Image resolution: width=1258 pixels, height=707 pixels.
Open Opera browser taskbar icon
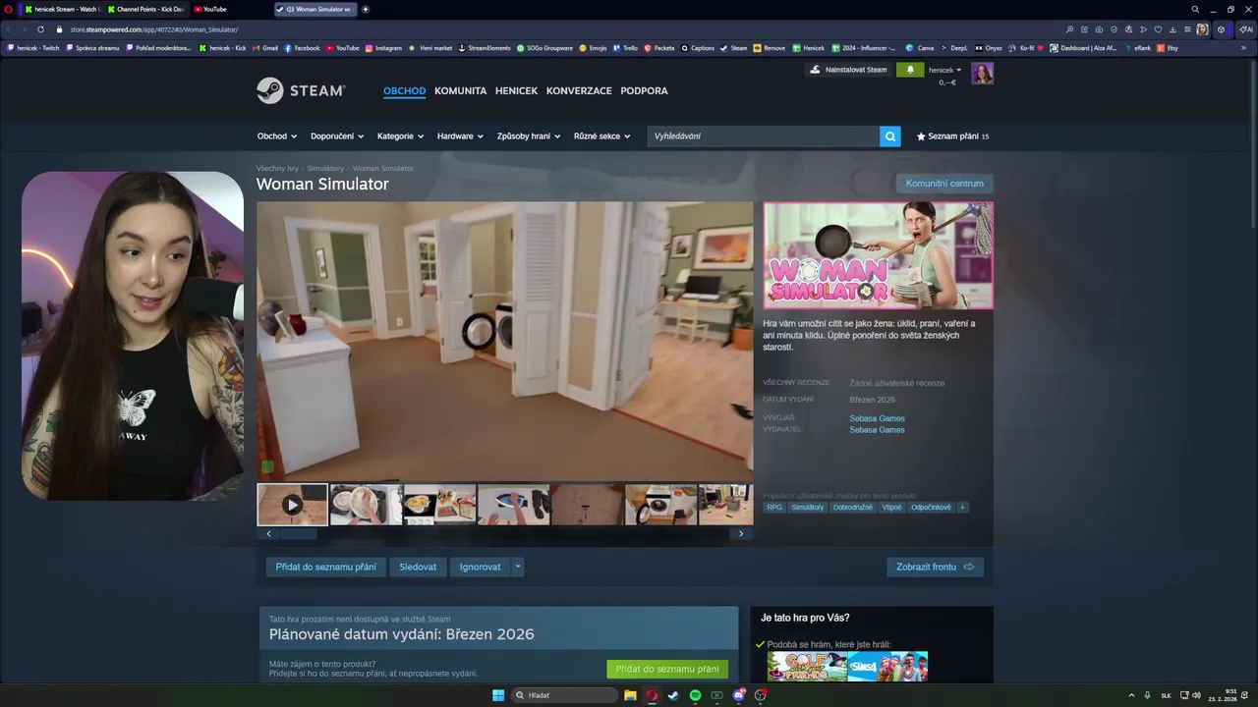(x=652, y=695)
